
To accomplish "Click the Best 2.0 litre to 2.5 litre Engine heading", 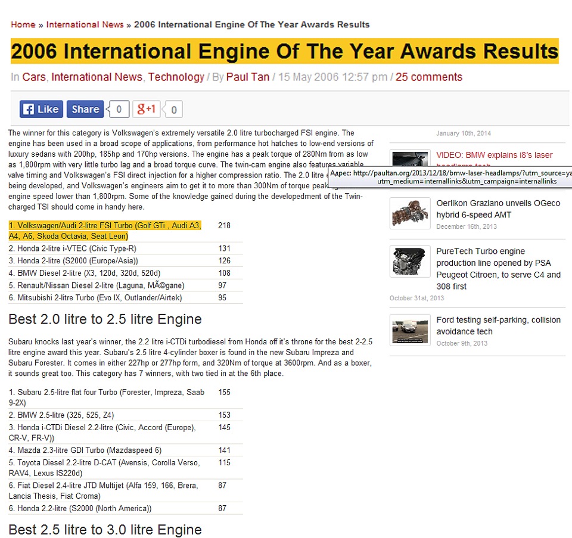I will [105, 319].
